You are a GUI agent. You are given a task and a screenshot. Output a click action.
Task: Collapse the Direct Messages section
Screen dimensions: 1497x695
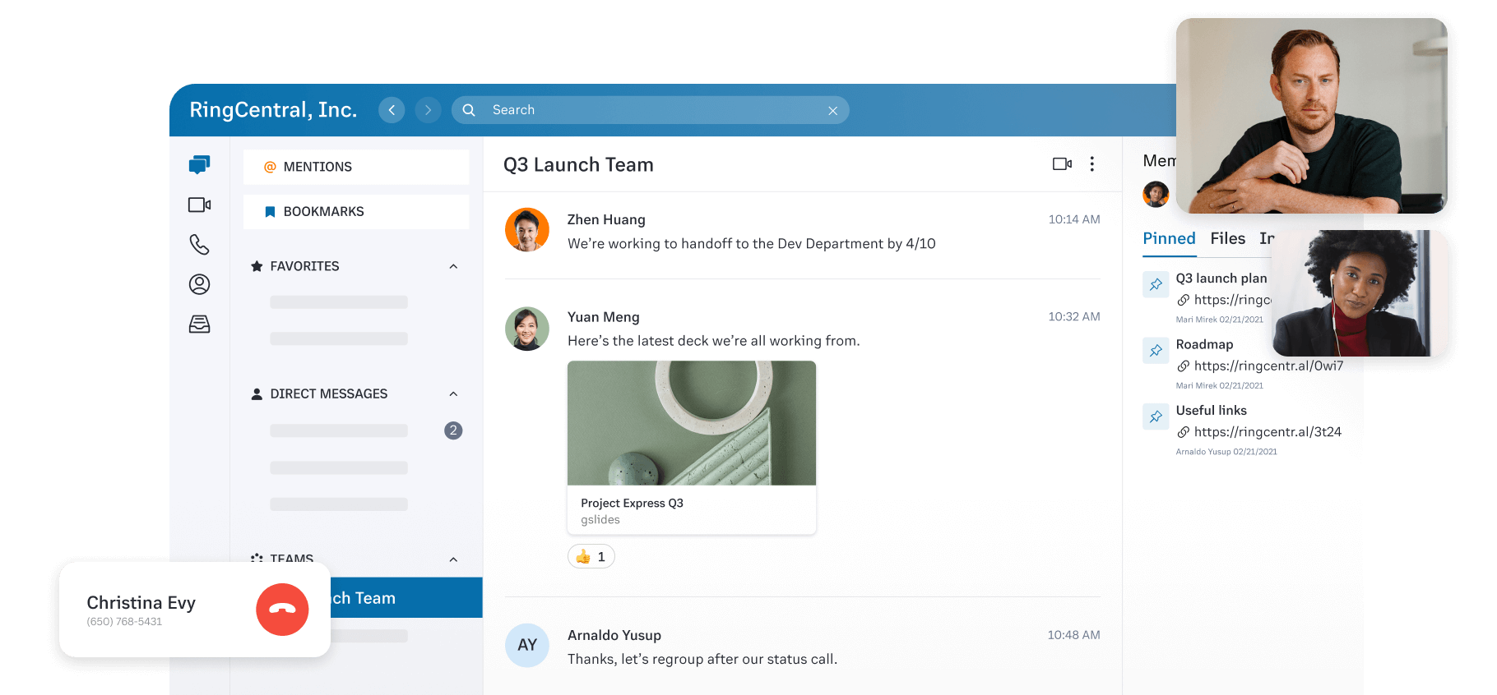pyautogui.click(x=453, y=394)
